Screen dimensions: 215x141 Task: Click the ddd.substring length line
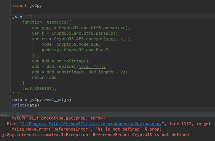(x=80, y=72)
